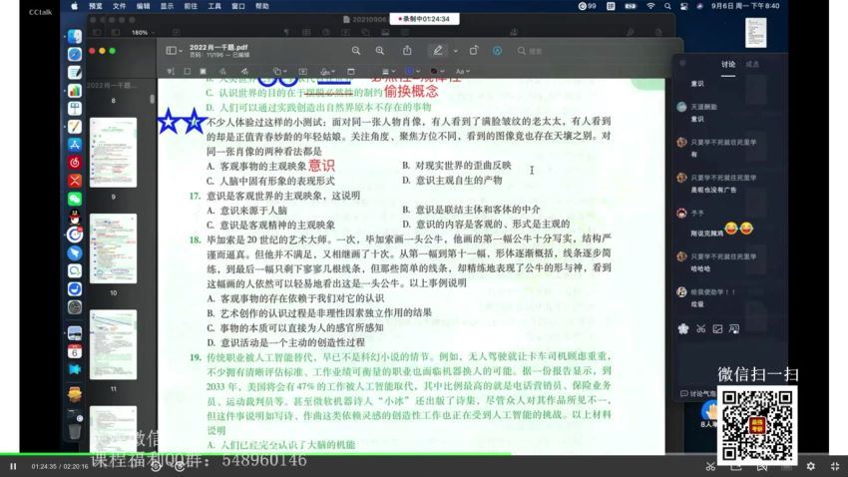Viewport: 848px width, 477px height.
Task: Click the page 10 thumbnail in sidebar
Action: tap(113, 247)
